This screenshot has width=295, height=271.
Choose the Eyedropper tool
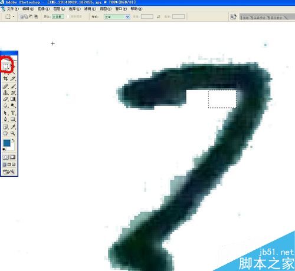13,127
